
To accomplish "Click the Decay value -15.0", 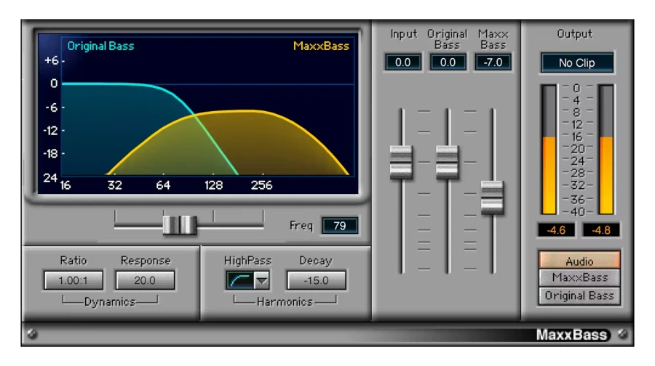I will [x=317, y=280].
